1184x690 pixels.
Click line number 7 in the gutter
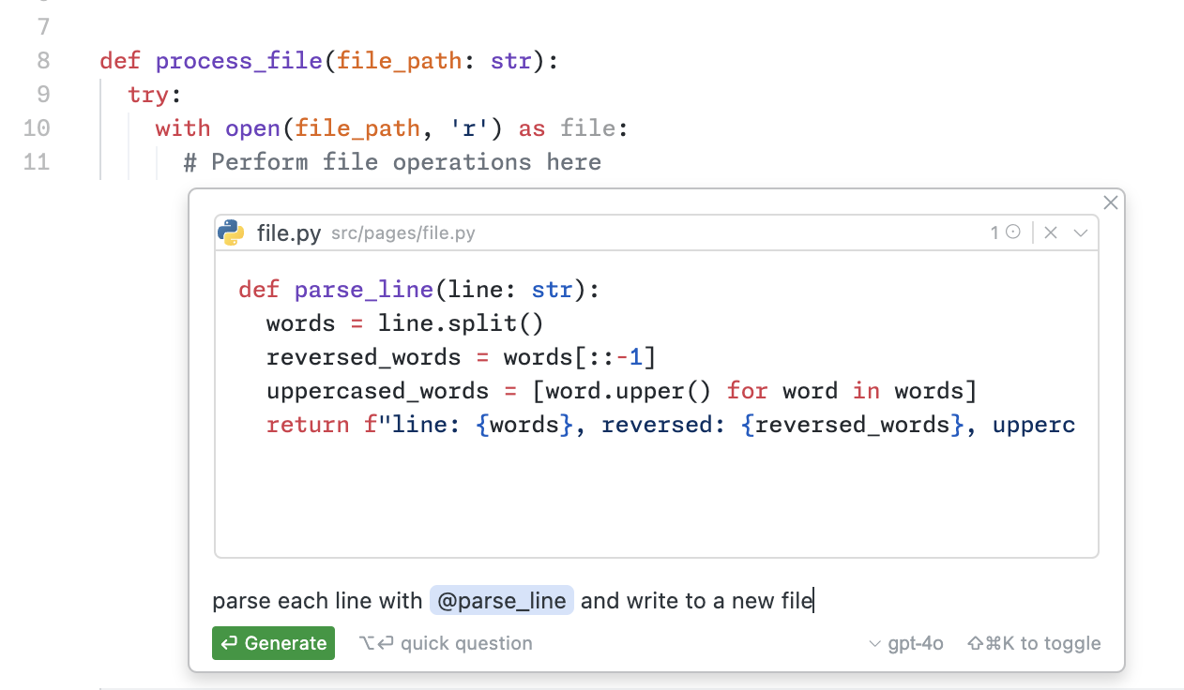coord(44,27)
